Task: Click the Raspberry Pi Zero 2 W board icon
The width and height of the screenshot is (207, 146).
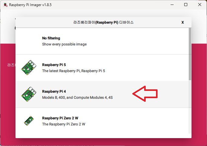Action: coord(29,121)
